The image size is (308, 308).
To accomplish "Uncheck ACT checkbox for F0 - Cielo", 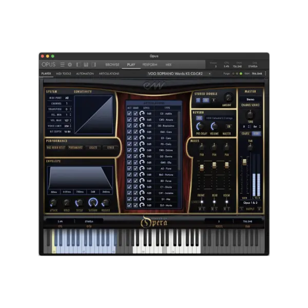I will (x=129, y=144).
